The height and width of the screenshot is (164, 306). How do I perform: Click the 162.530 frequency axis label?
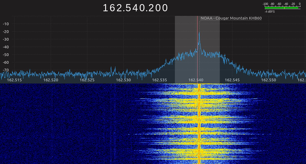pyautogui.click(x=123, y=80)
